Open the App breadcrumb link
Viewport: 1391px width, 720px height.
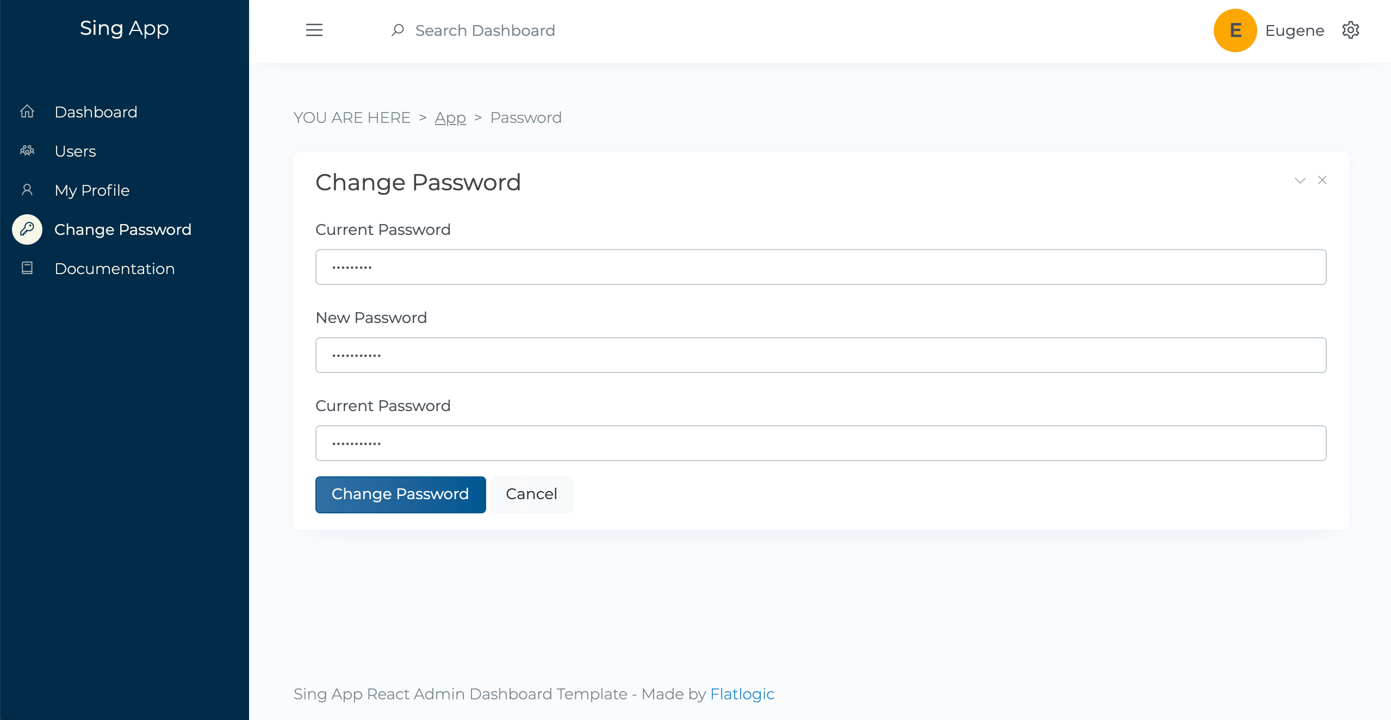[450, 117]
